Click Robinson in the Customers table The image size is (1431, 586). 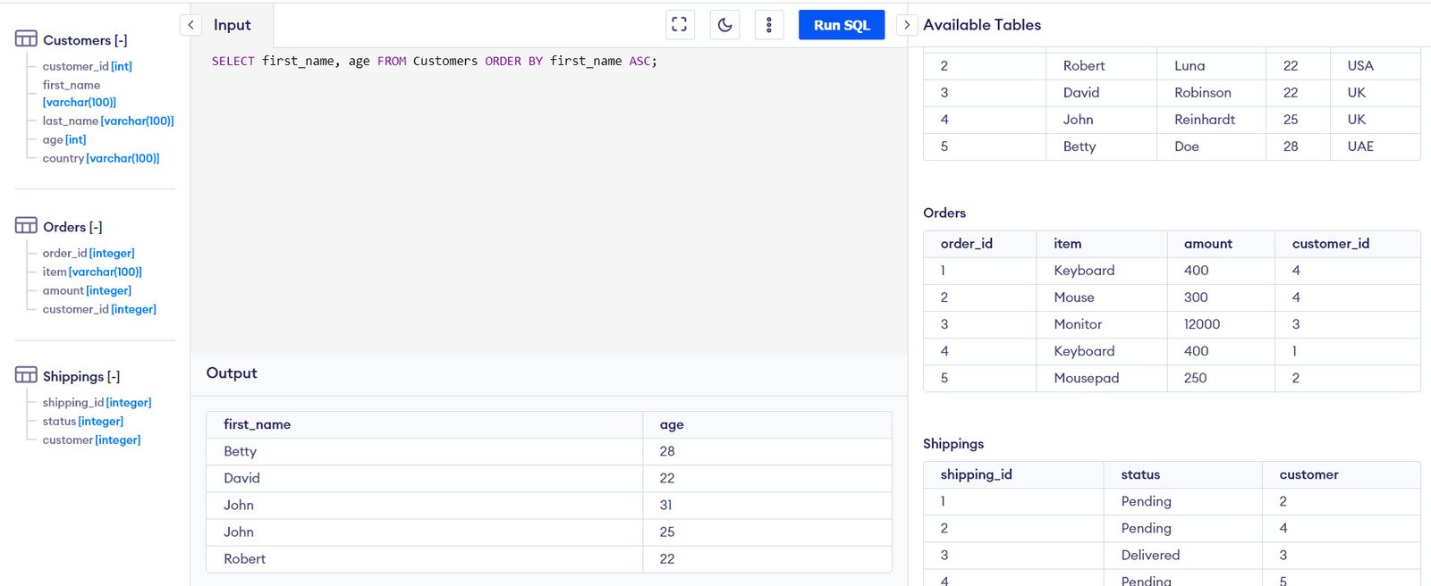point(1203,92)
